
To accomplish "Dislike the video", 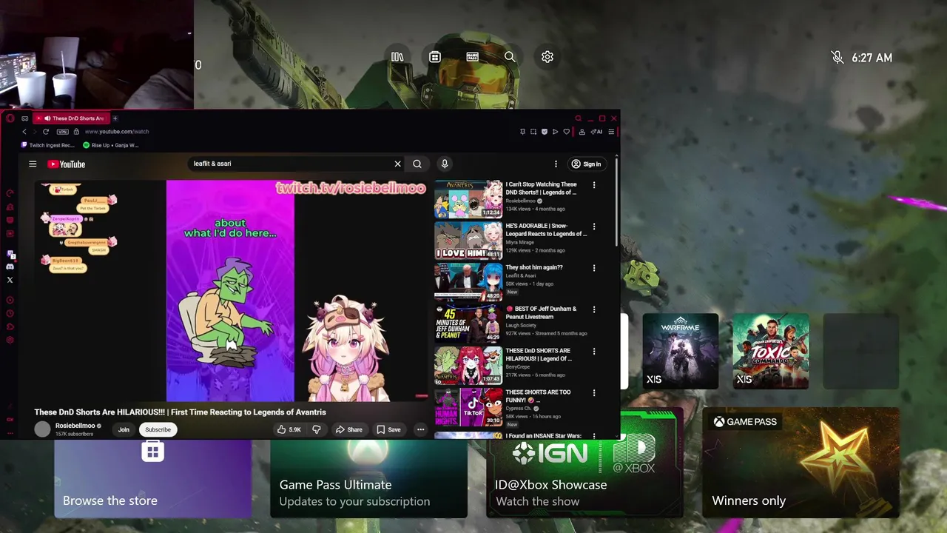I will point(317,429).
